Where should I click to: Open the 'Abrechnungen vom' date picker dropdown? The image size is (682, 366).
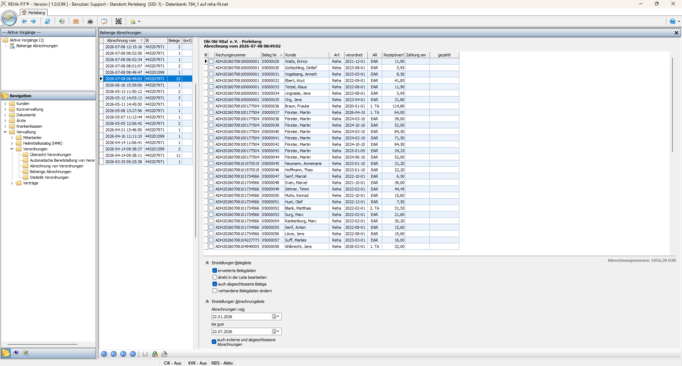[x=276, y=317]
